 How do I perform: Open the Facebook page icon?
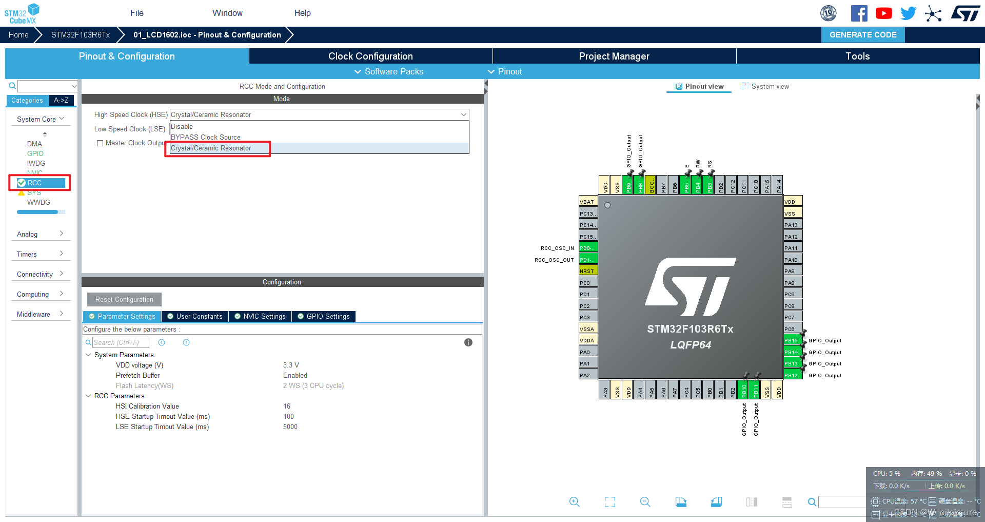(859, 13)
